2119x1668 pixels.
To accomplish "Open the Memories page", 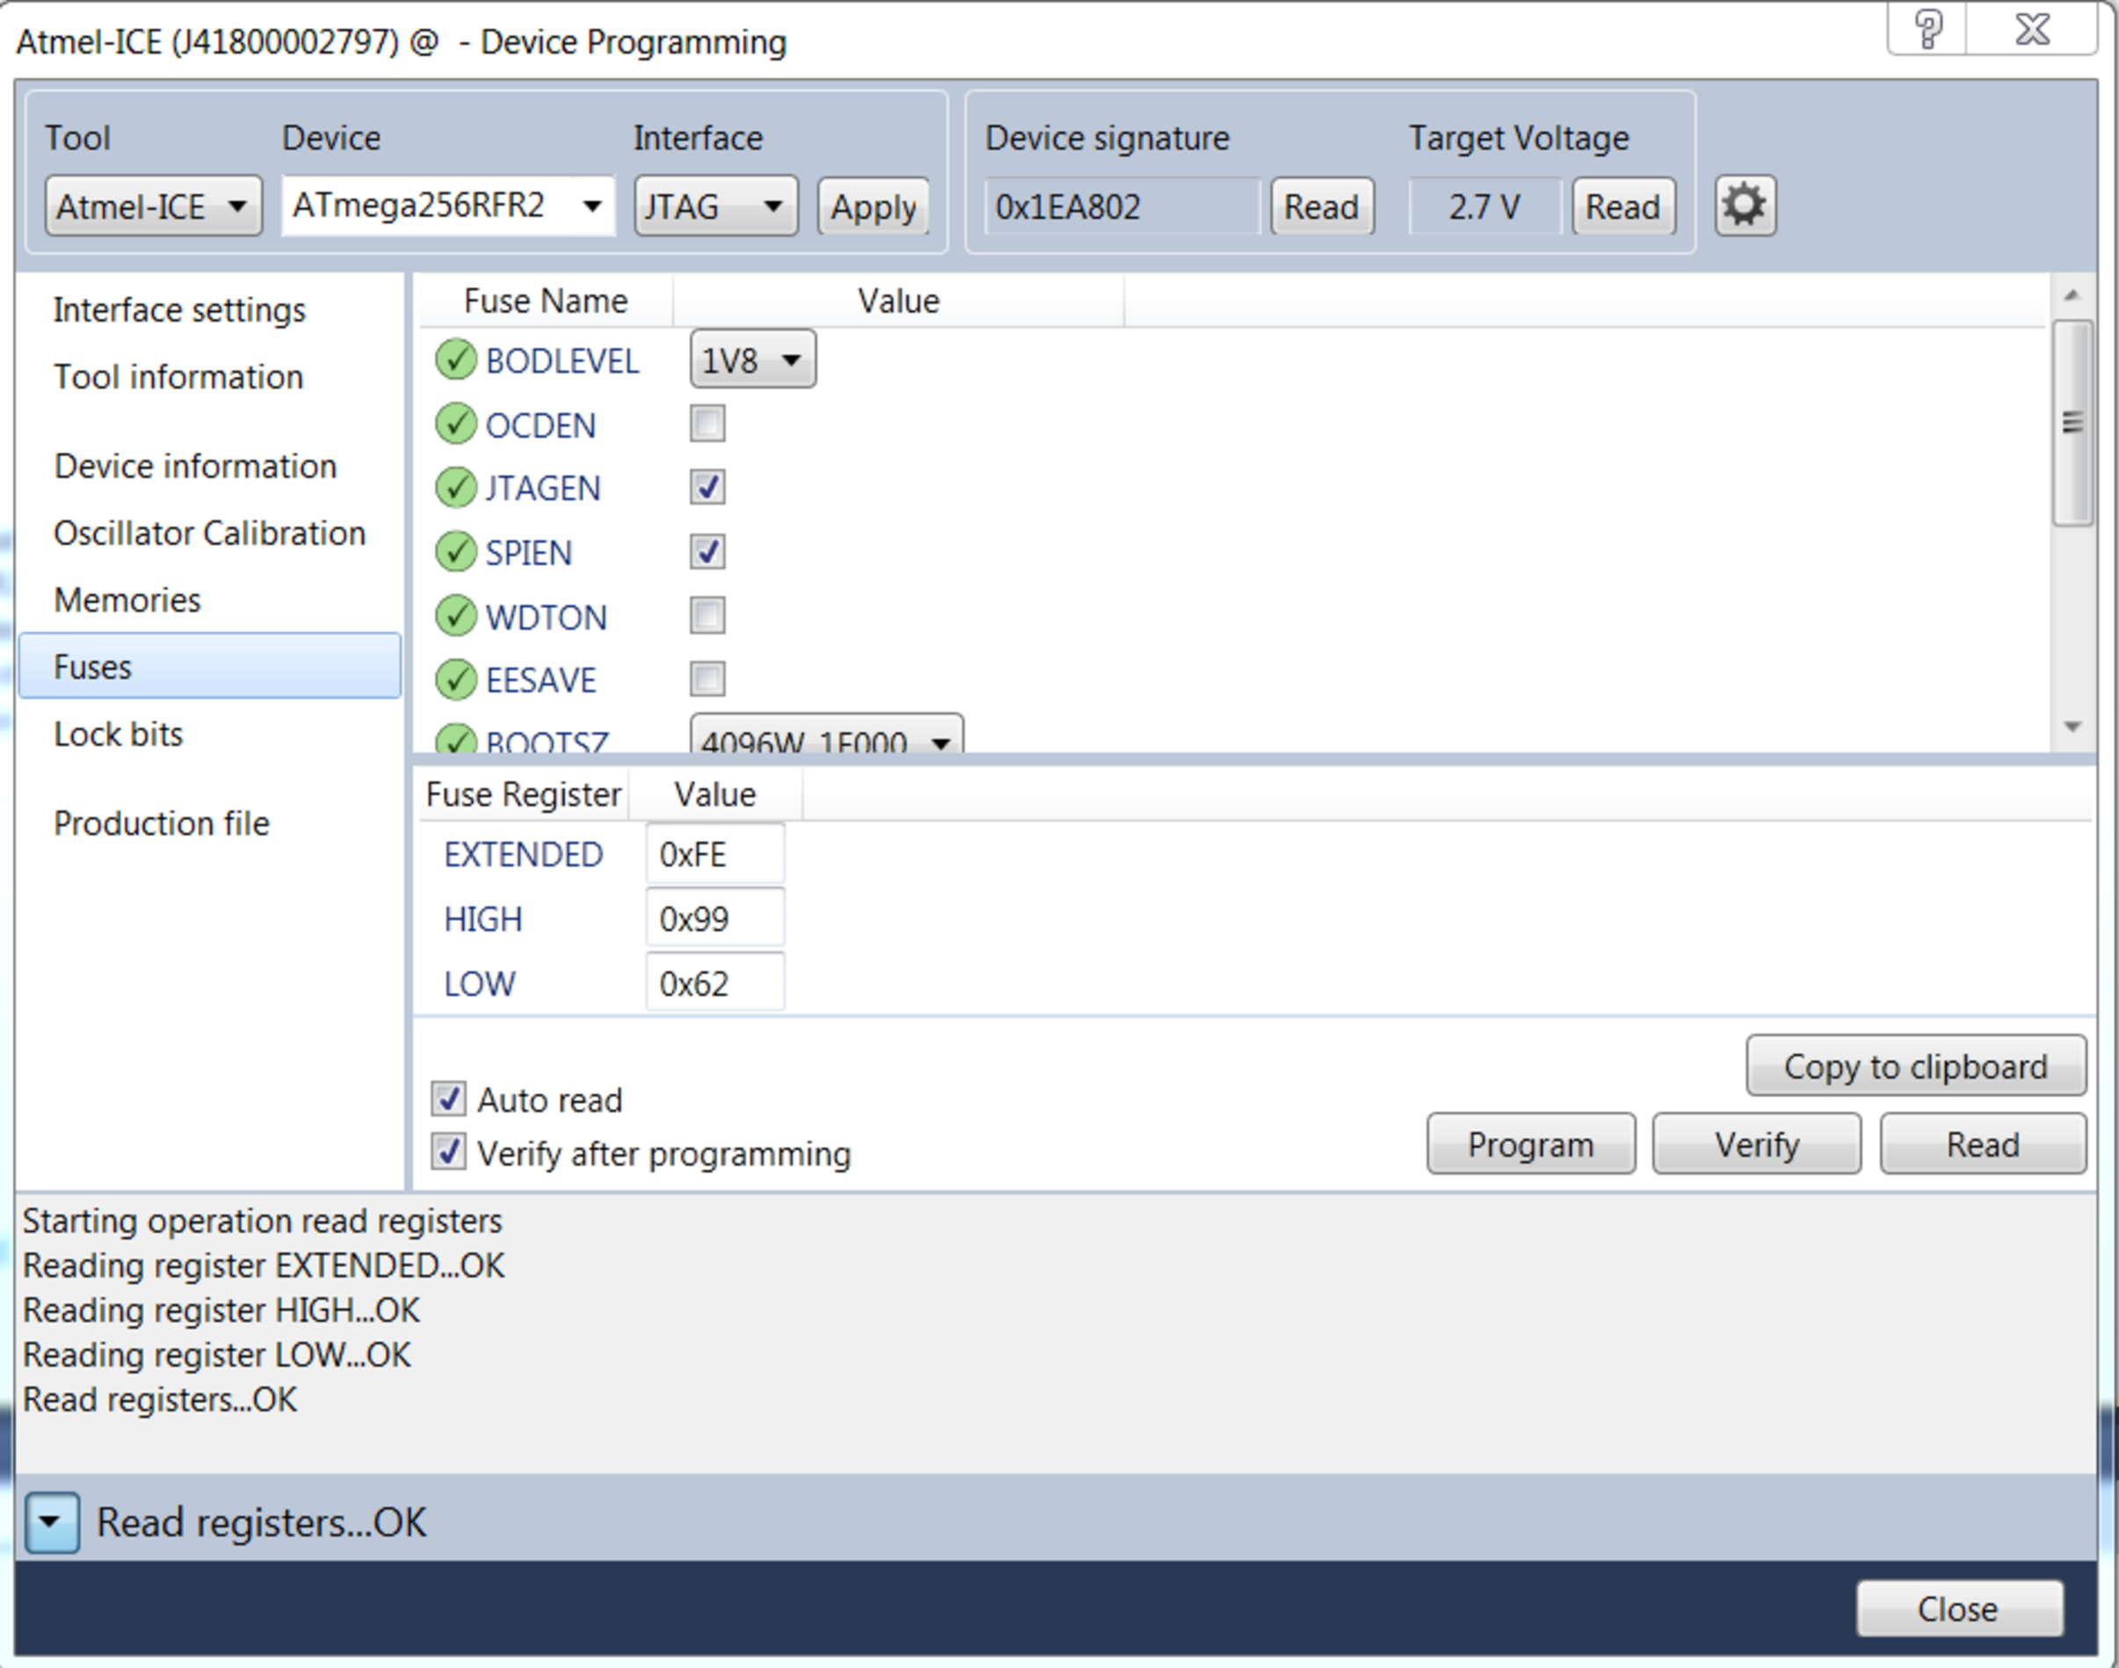I will pos(128,599).
